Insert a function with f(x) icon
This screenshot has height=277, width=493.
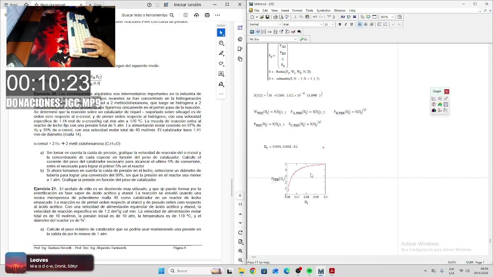(x=343, y=17)
